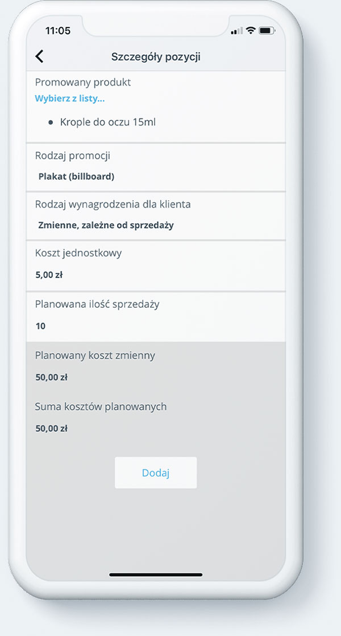Tap the battery status icon
Viewport: 341px width, 636px height.
267,30
